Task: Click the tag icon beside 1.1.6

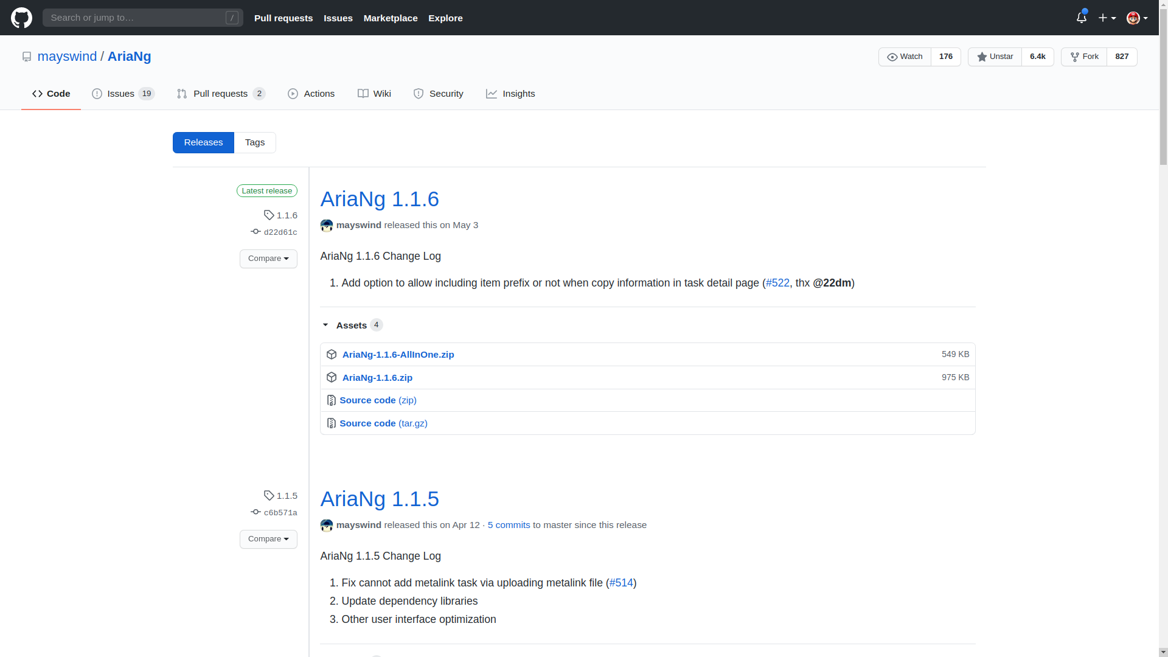Action: click(x=269, y=215)
